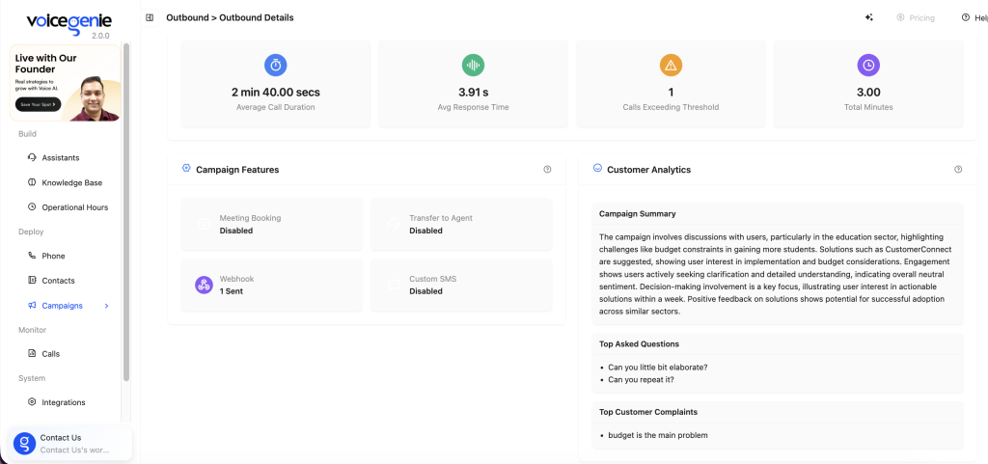Open Knowledge Base in the sidebar
The width and height of the screenshot is (988, 464).
pyautogui.click(x=71, y=182)
